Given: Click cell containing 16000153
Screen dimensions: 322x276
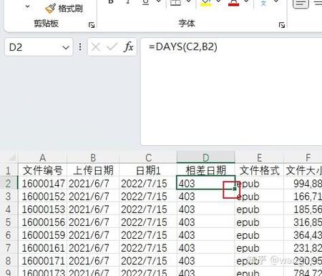Looking at the screenshot, I should (x=42, y=210).
